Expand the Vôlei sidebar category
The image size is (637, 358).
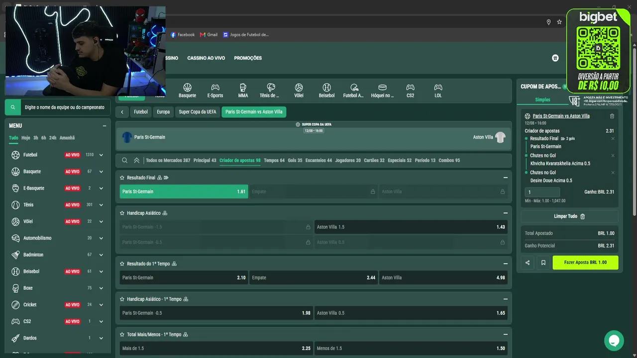101,222
